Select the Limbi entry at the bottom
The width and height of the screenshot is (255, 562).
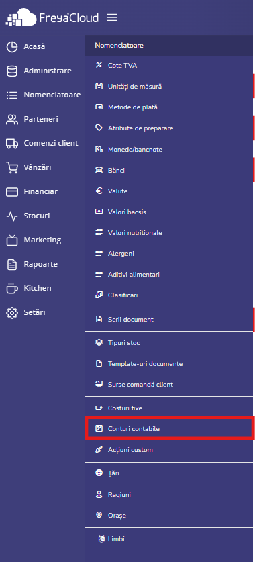(169, 539)
